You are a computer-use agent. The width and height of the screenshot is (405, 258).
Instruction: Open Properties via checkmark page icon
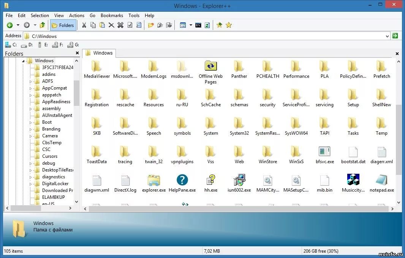point(130,25)
